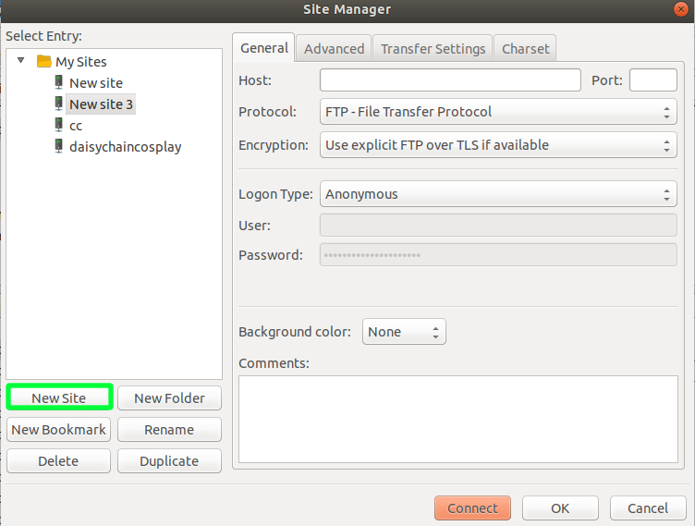Click the server icon beside daisychaincosplay

(x=58, y=146)
